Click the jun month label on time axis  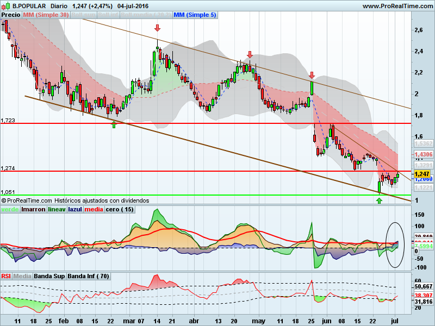click(327, 321)
